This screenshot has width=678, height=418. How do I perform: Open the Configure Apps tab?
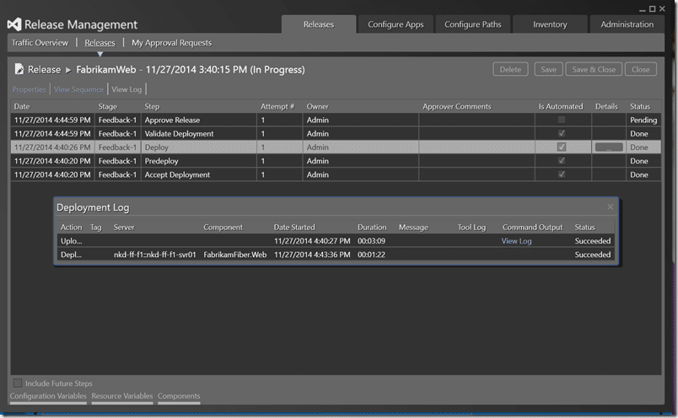[x=395, y=24]
